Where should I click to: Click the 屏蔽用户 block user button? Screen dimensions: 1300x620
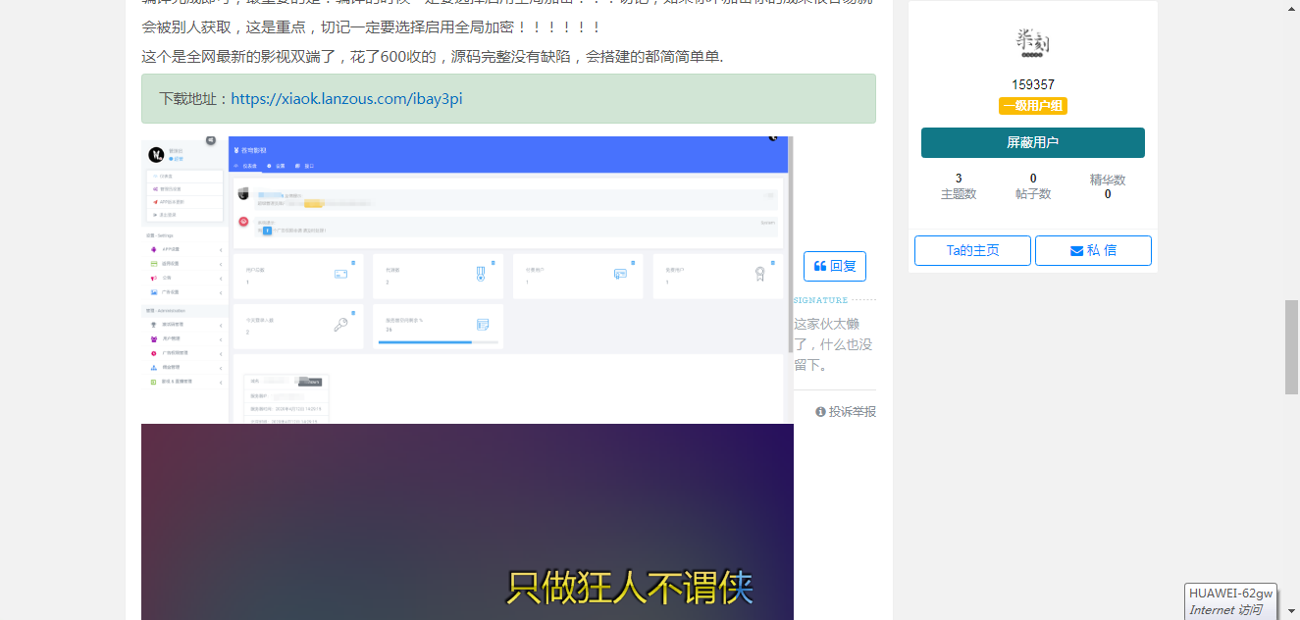1033,142
